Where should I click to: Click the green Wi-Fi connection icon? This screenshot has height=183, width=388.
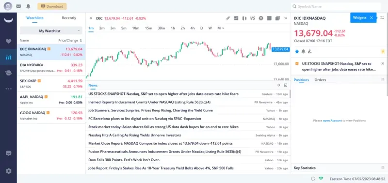[321, 179]
